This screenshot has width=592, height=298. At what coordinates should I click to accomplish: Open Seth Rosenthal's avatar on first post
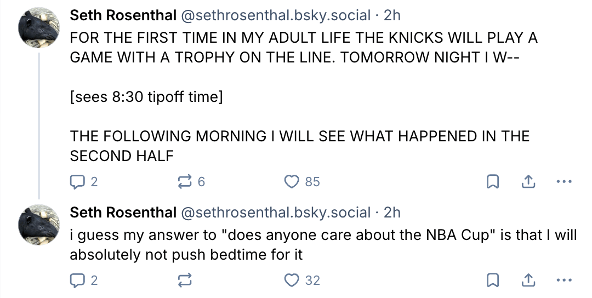[39, 27]
